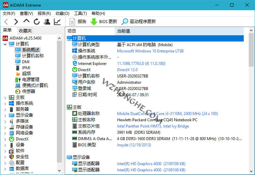The width and height of the screenshot is (255, 175).
Task: Click the graph chart toolbar icon
Action: 57,22
